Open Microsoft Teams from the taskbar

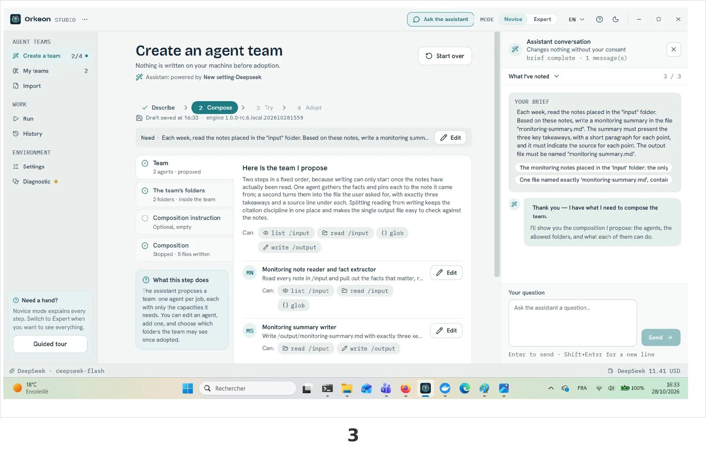tap(386, 388)
